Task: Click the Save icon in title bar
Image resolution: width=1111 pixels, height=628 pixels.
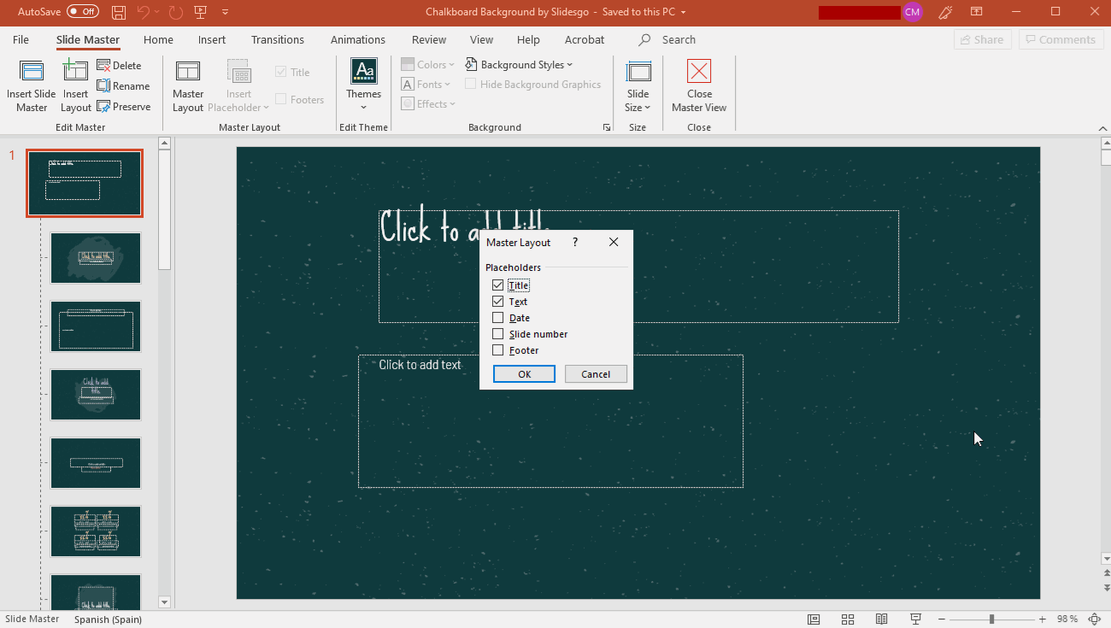Action: tap(119, 12)
